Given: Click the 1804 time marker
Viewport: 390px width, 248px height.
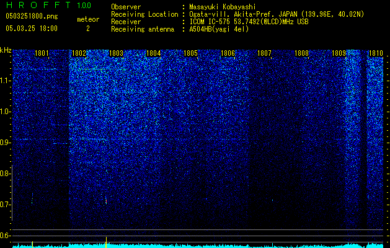Looking at the screenshot, I should click(154, 53).
